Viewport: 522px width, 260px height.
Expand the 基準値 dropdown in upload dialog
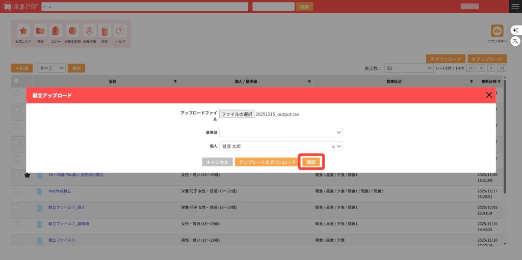pos(281,132)
